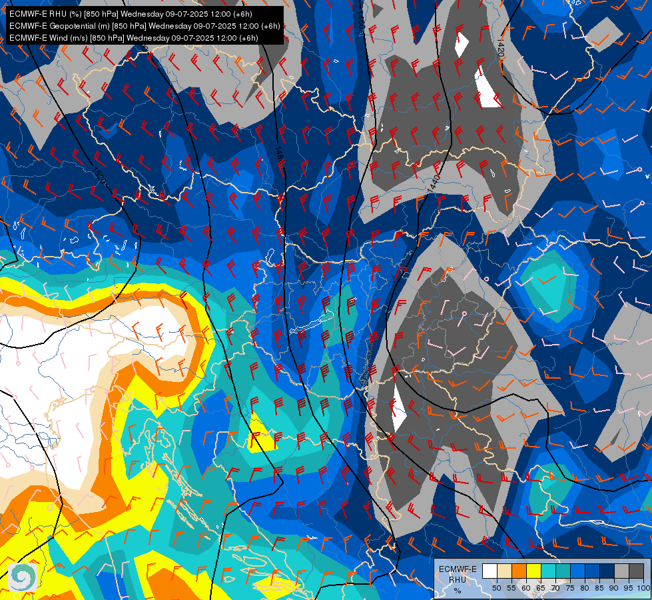Click the % unit label in the legend

click(x=458, y=591)
